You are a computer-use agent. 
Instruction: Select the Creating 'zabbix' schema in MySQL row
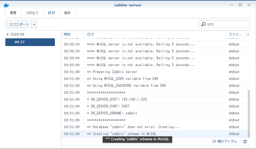point(155,134)
